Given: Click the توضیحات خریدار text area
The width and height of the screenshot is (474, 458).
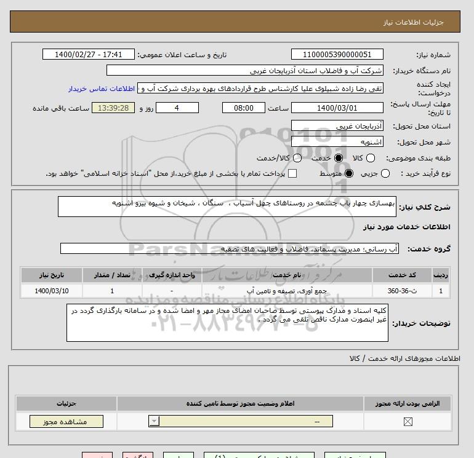Looking at the screenshot, I should [x=227, y=323].
